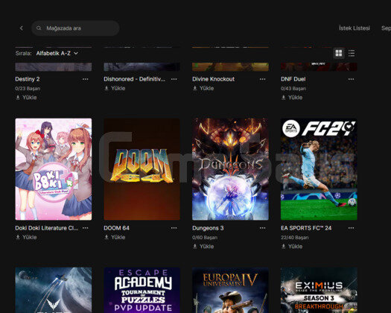Viewport: 391px width, 313px height.
Task: Install EA SPORTS FC 24 via Yükle
Action: (x=292, y=247)
